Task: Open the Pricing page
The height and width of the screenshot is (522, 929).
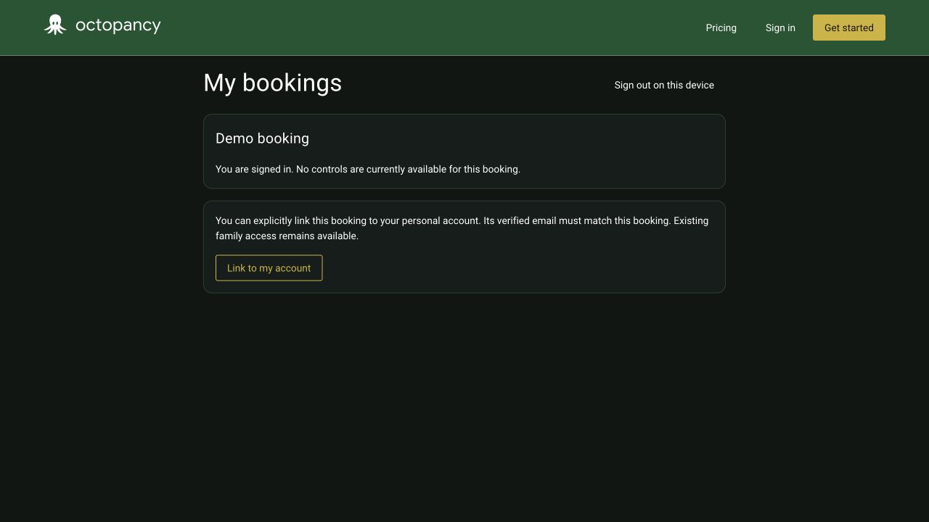Action: 721,28
